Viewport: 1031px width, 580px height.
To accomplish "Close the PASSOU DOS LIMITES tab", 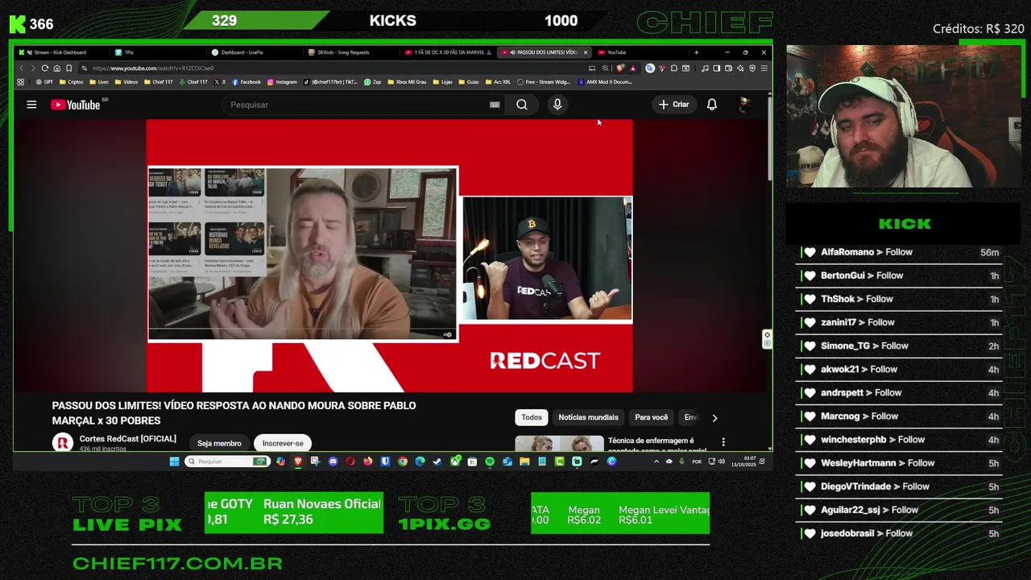I will pos(586,52).
